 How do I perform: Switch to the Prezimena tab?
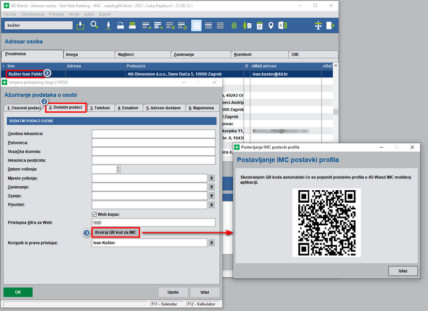click(33, 54)
